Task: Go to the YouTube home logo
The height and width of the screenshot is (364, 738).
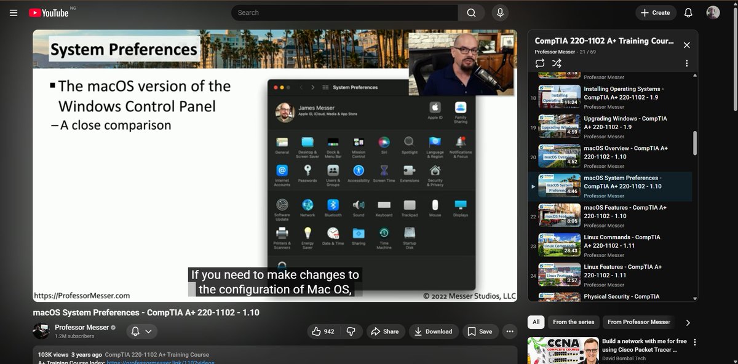Action: (48, 12)
